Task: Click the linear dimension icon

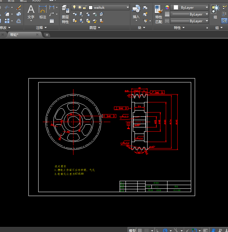Action: click(x=52, y=7)
